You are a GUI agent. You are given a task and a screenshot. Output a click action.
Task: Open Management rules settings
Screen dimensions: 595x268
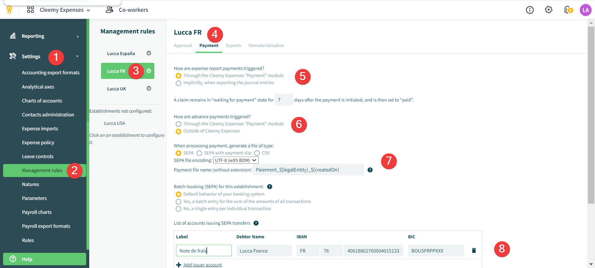coord(45,171)
